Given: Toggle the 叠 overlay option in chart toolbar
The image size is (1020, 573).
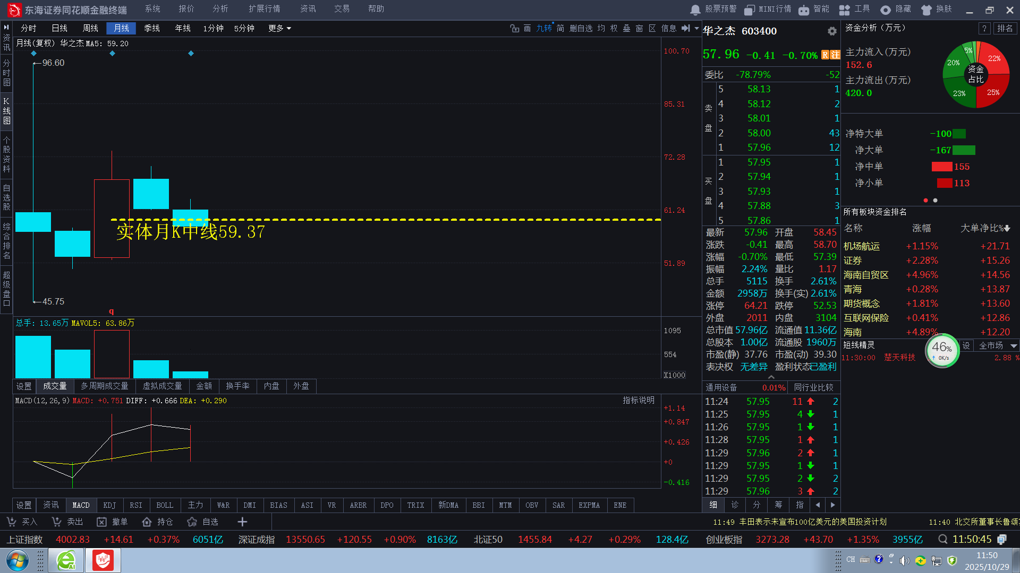Looking at the screenshot, I should point(626,28).
